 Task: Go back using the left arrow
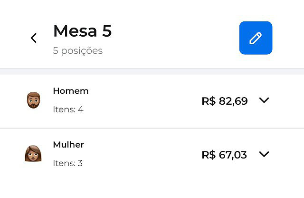34,38
